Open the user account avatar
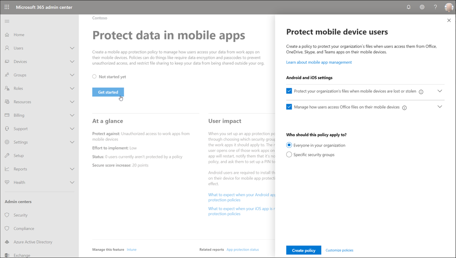Image resolution: width=456 pixels, height=258 pixels. click(449, 7)
